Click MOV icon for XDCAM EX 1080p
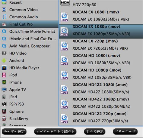 (x=64, y=31)
